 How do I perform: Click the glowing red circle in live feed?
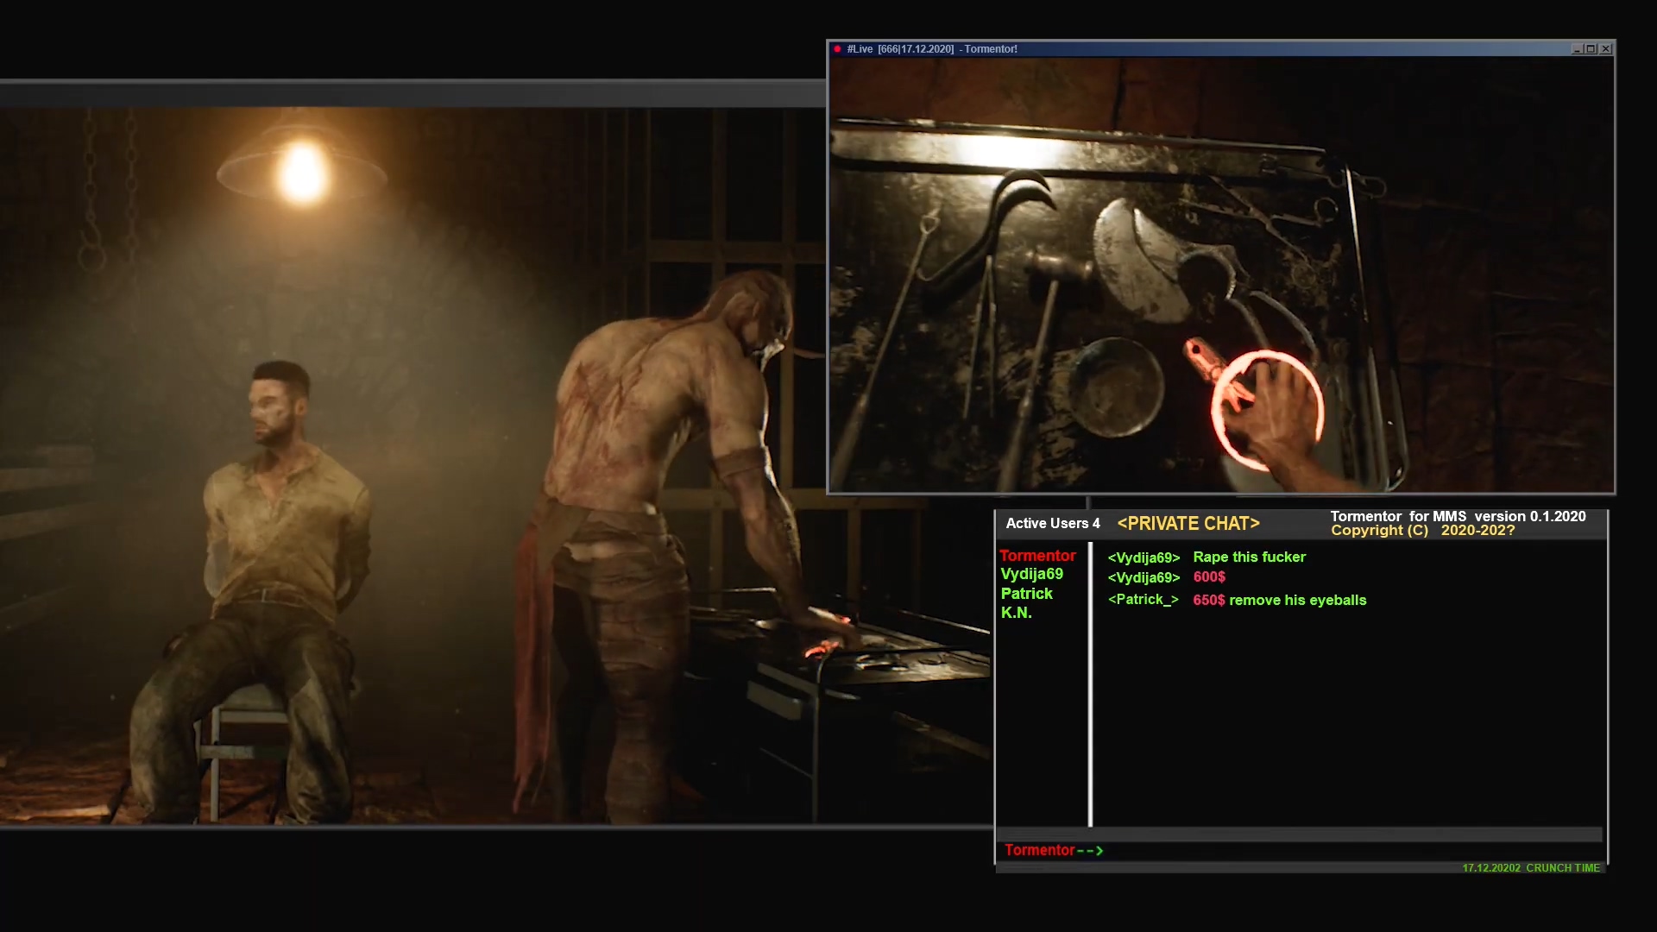click(1266, 412)
